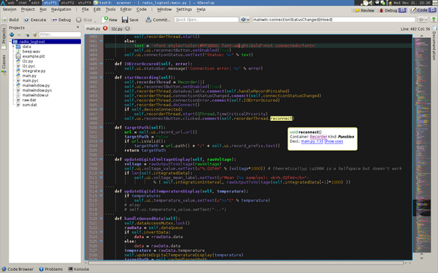Open the dropdown arrow next to Stop
The width and height of the screenshot is (438, 273).
95,20
